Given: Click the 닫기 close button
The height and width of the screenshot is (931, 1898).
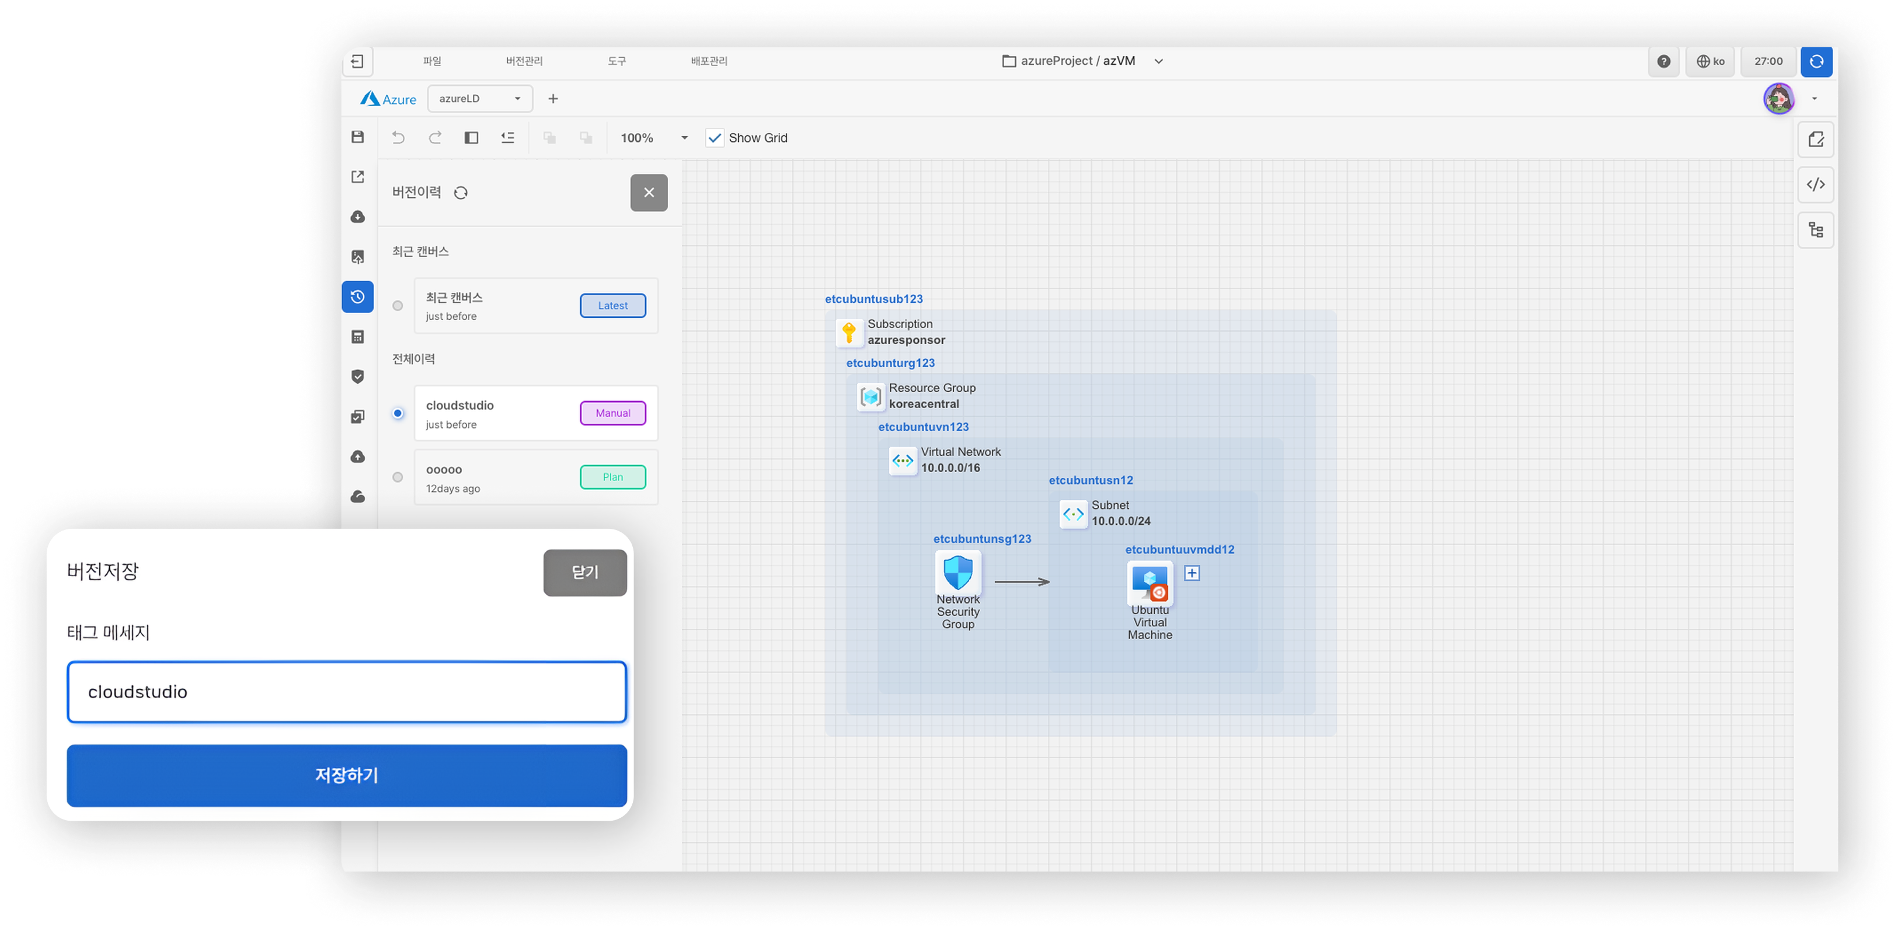Looking at the screenshot, I should [x=585, y=572].
